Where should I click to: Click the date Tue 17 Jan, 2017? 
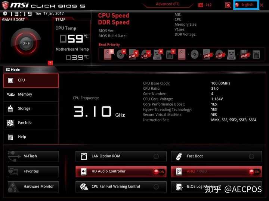[x=49, y=13]
